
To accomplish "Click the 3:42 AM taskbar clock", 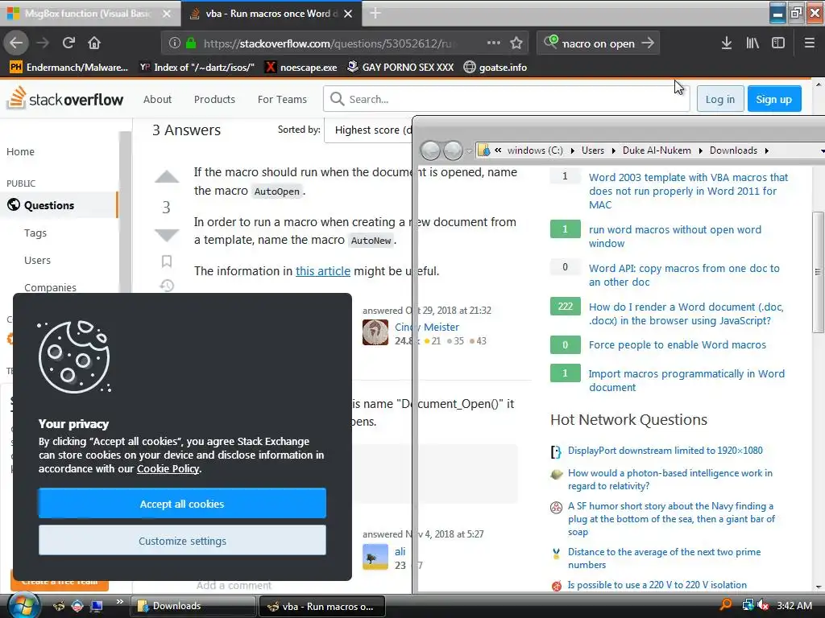I will click(x=794, y=605).
